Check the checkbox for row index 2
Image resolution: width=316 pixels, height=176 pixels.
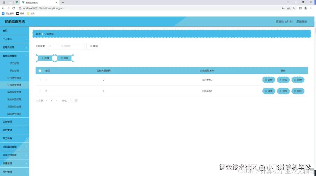click(x=40, y=91)
